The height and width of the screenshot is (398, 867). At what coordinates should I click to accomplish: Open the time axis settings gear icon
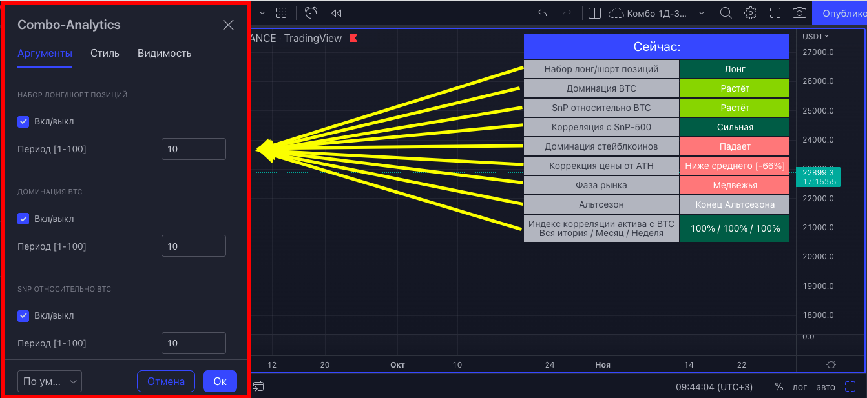click(x=831, y=364)
